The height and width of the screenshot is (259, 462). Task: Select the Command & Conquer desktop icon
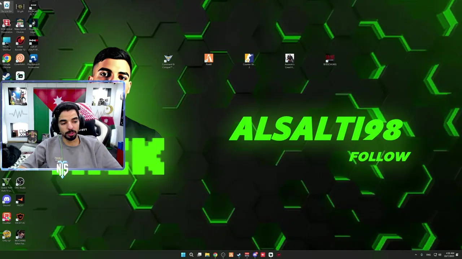tap(168, 62)
